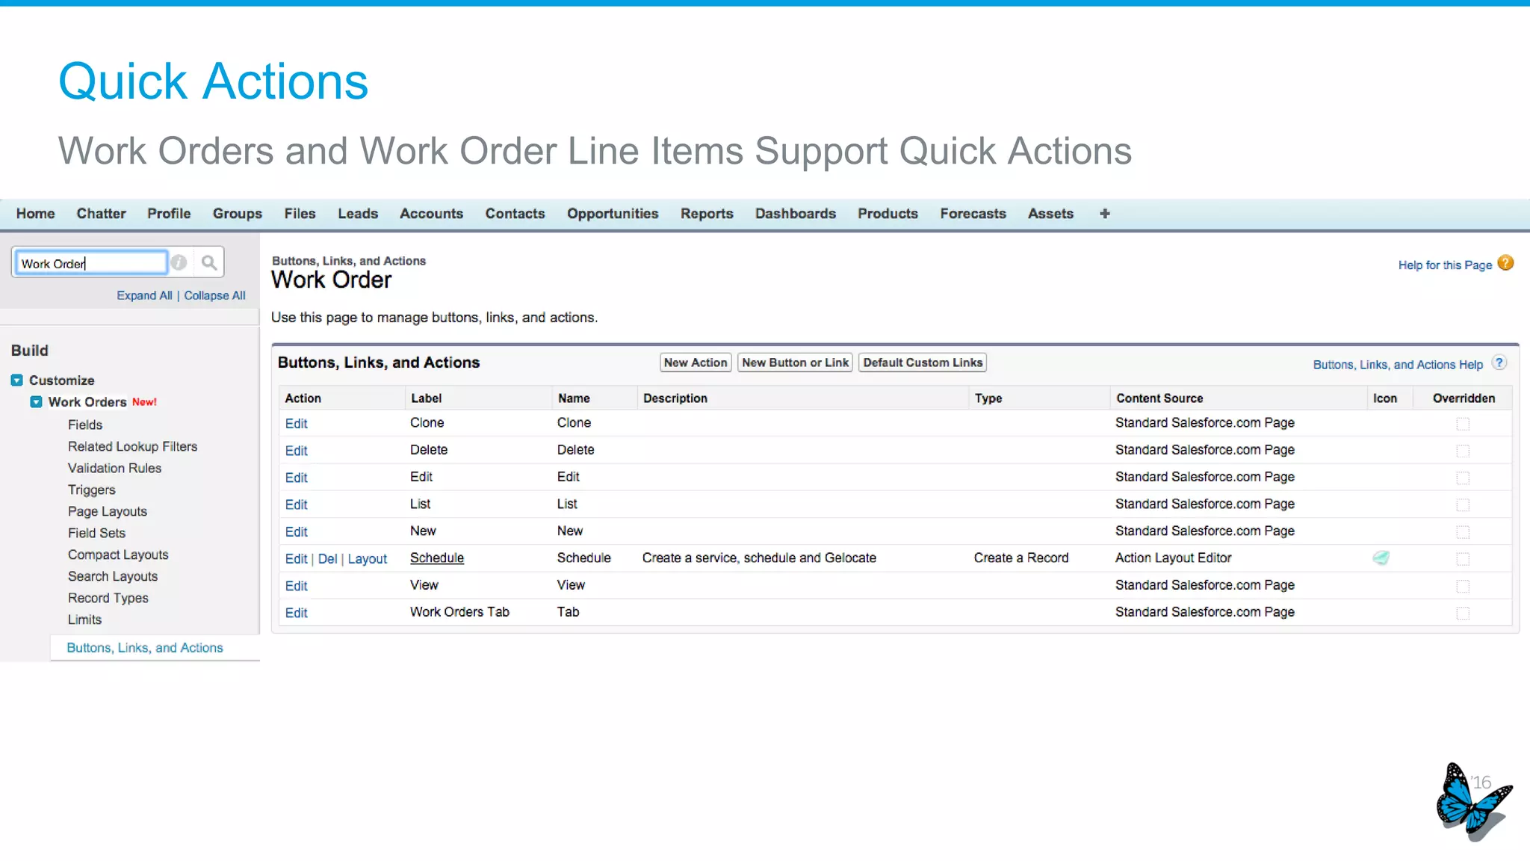Click the question mark icon beside Actions Help

point(1499,363)
